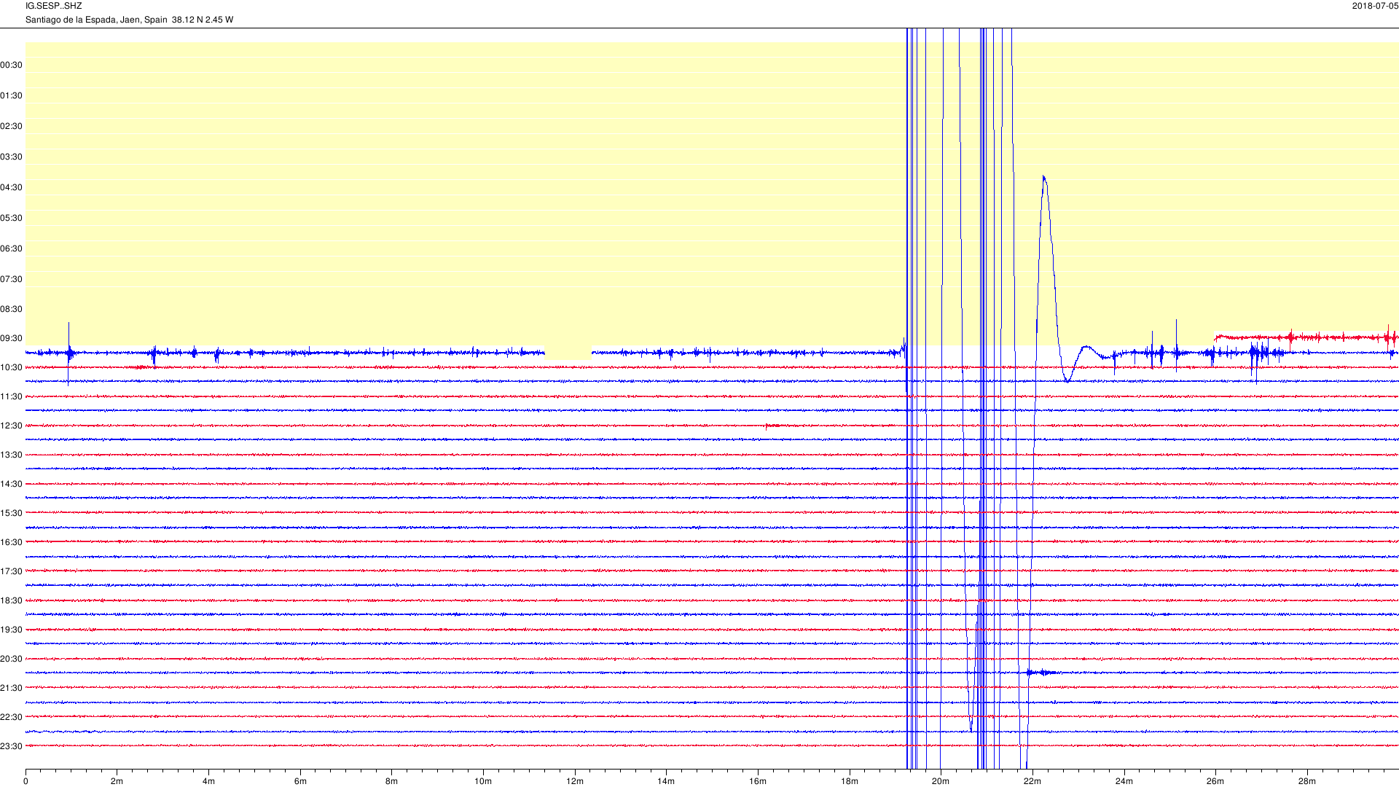Click the 16m axis tick label
Image resolution: width=1399 pixels, height=787 pixels.
pos(758,781)
